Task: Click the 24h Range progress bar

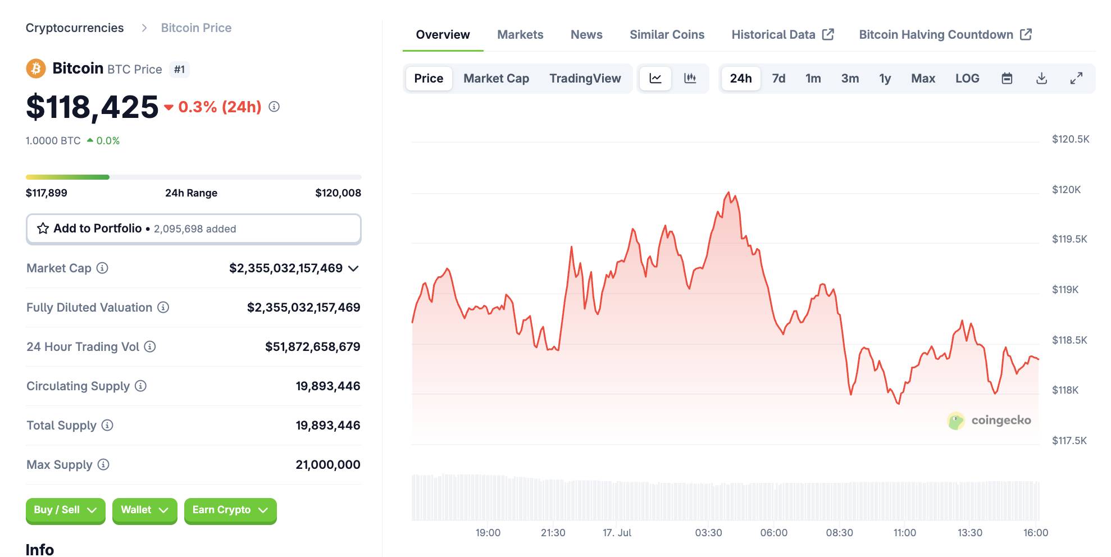Action: (x=193, y=177)
